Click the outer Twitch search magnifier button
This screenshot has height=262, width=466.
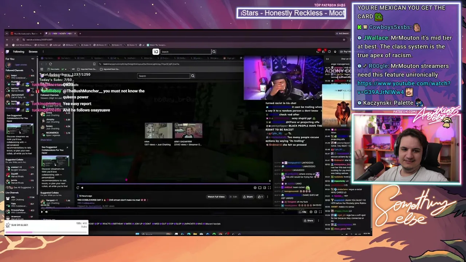point(214,52)
